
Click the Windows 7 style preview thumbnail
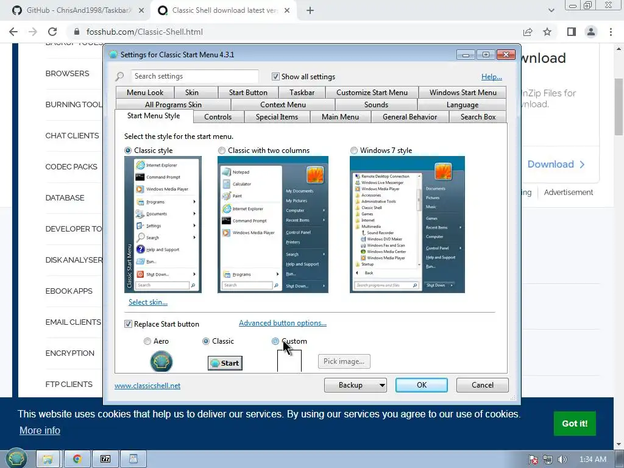click(407, 224)
